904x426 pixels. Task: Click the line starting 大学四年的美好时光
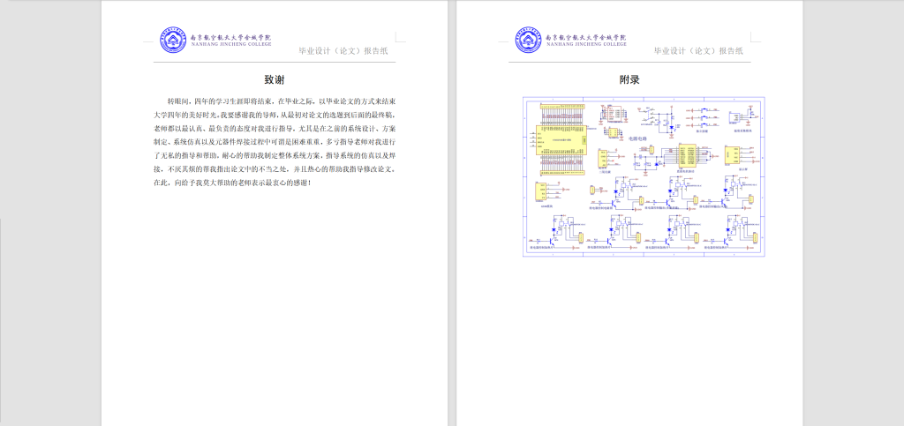click(x=275, y=114)
